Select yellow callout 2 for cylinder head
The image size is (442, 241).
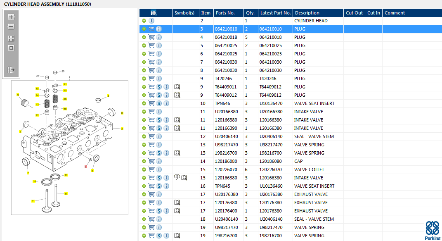122,129
